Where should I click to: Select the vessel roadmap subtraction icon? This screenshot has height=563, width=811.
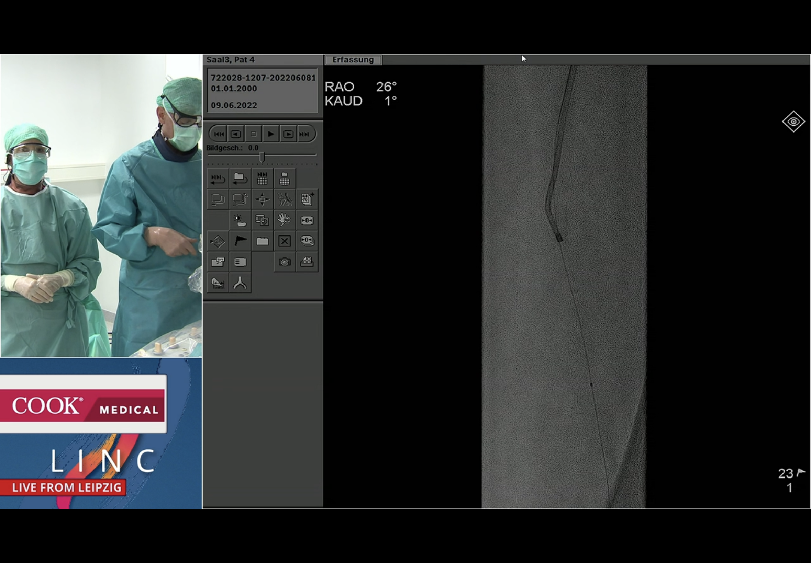(x=284, y=199)
